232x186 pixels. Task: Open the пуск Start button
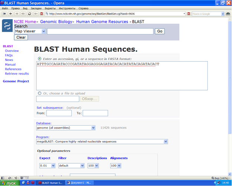click(x=10, y=183)
